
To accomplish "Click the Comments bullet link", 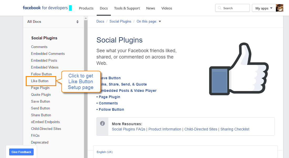I will 108,103.
